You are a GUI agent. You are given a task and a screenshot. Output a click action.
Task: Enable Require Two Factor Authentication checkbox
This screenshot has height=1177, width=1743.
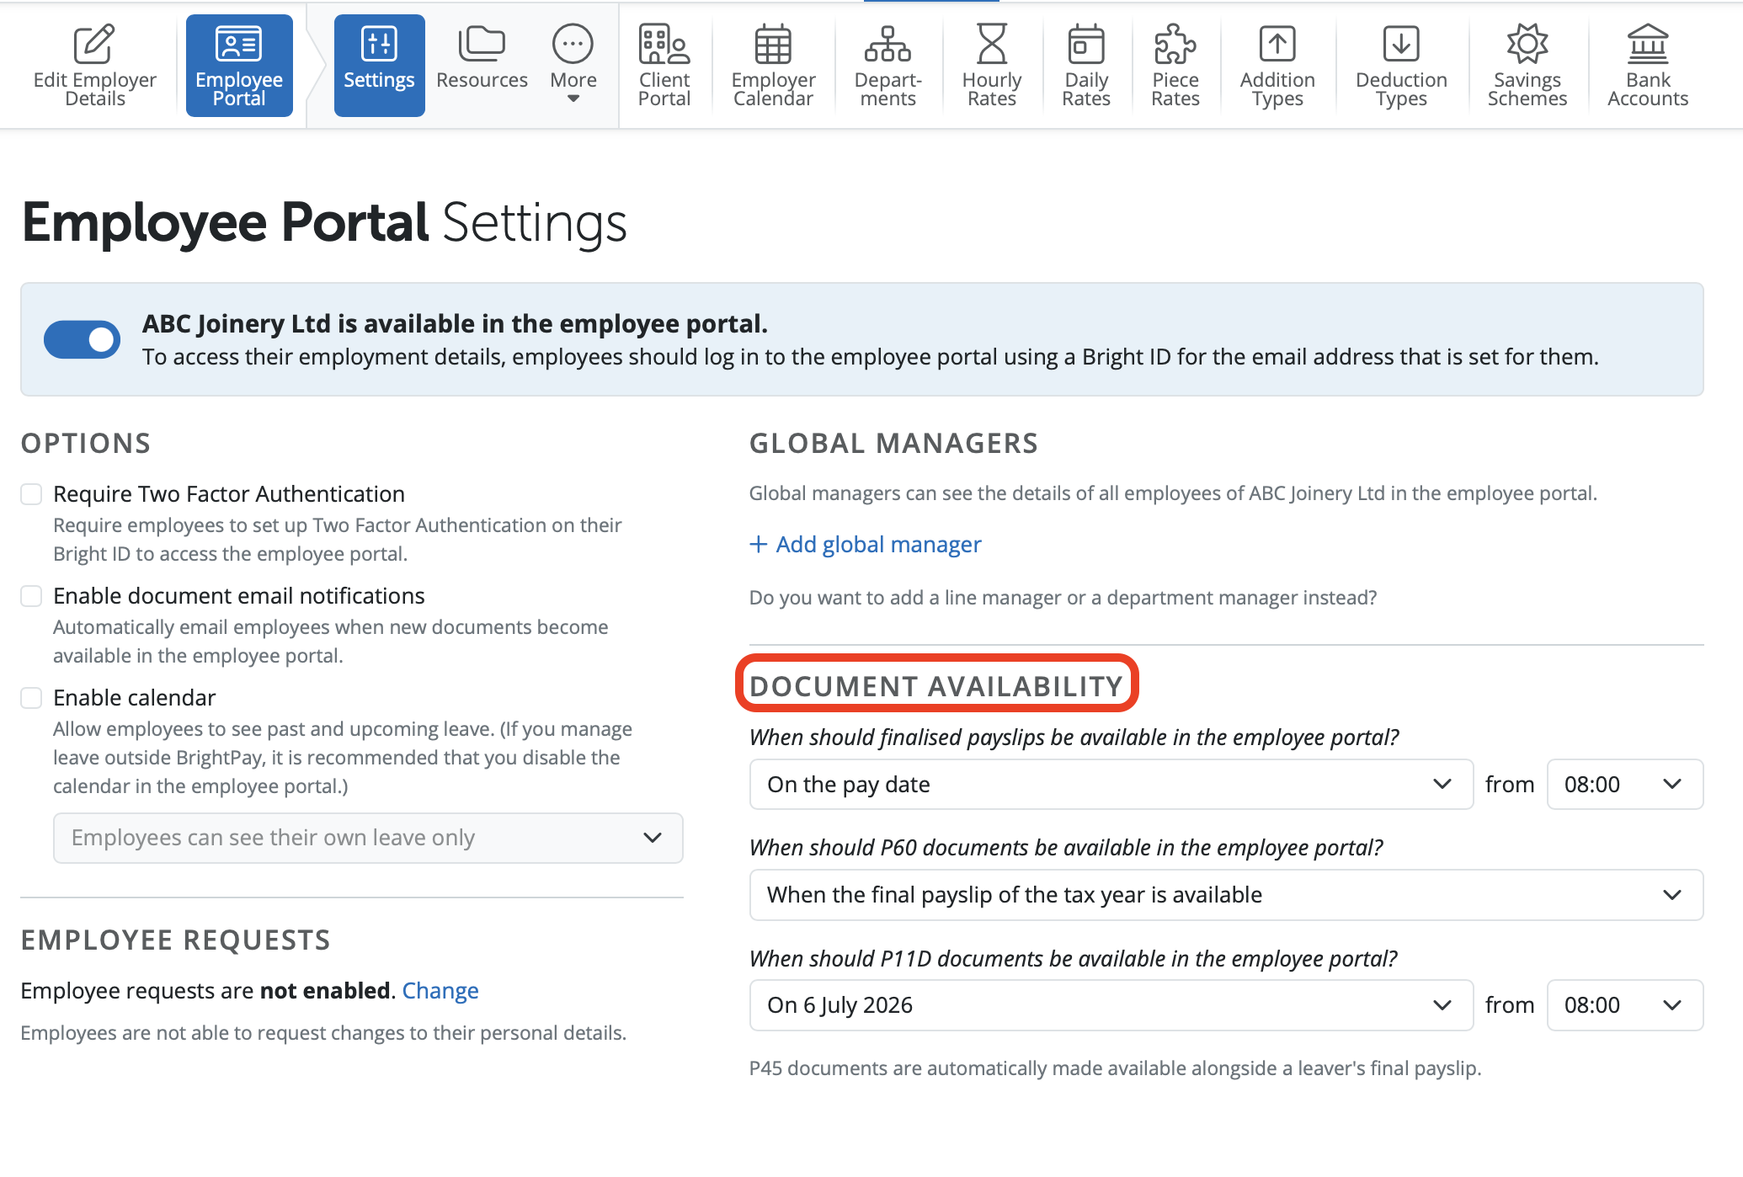32,494
